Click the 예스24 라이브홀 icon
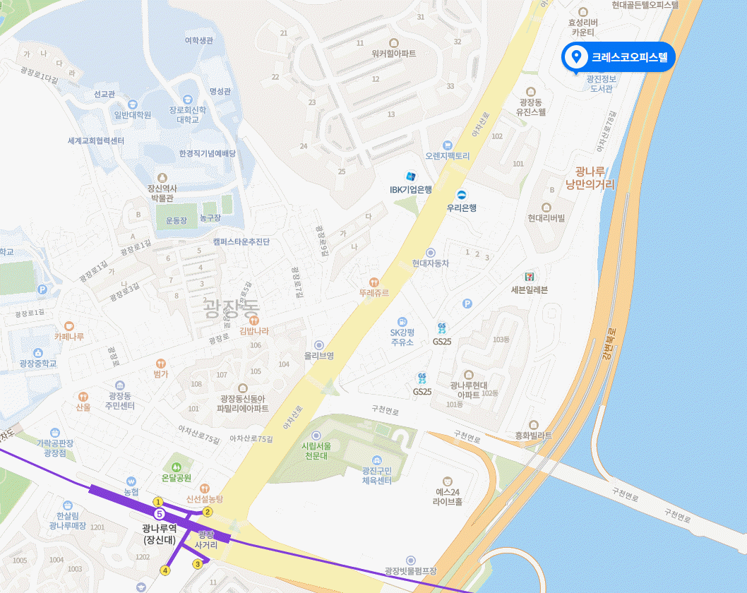 click(447, 481)
